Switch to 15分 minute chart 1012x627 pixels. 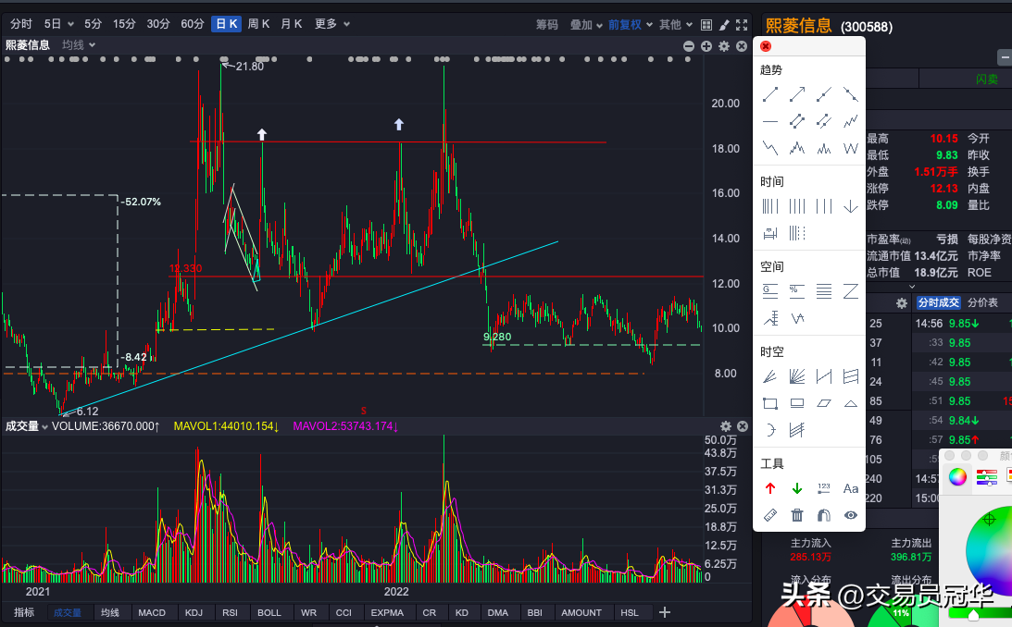pos(124,24)
